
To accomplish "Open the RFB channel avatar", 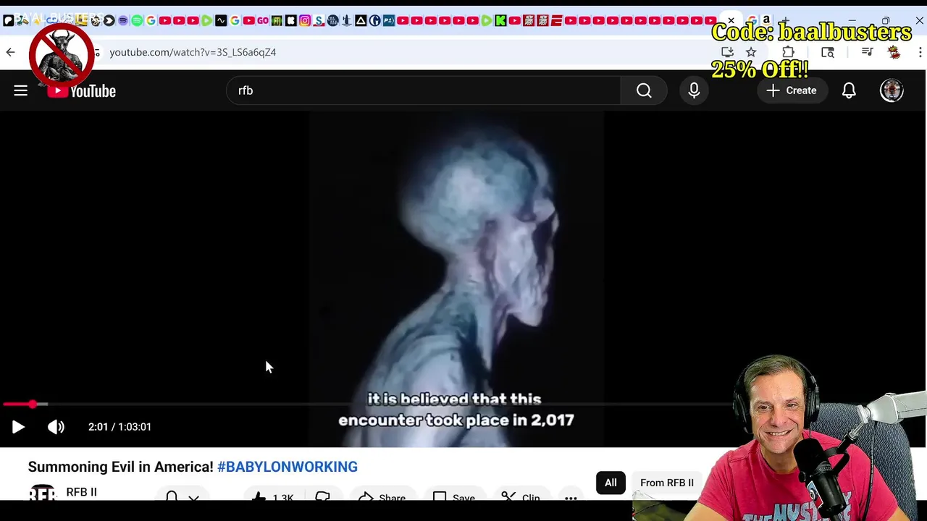I will click(x=43, y=493).
